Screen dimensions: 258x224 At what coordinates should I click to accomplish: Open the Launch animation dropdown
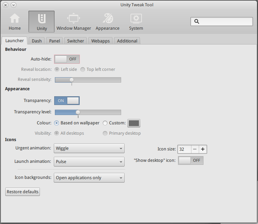(89, 161)
